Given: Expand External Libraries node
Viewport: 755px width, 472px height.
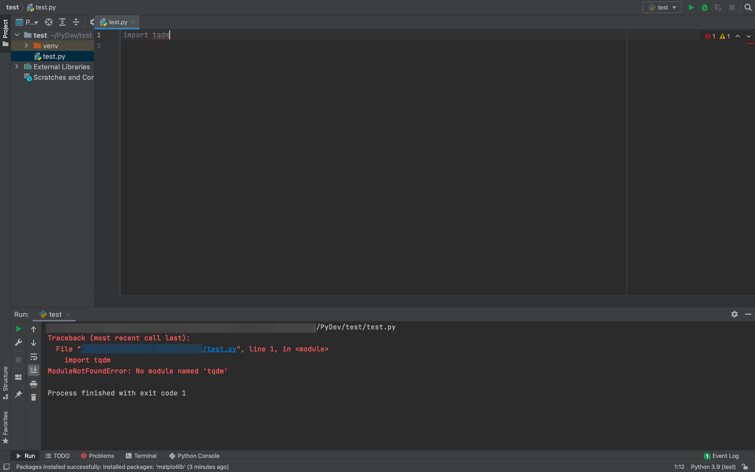Looking at the screenshot, I should (x=17, y=67).
